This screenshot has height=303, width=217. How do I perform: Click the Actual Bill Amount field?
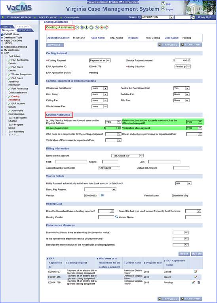pyautogui.click(x=181, y=168)
